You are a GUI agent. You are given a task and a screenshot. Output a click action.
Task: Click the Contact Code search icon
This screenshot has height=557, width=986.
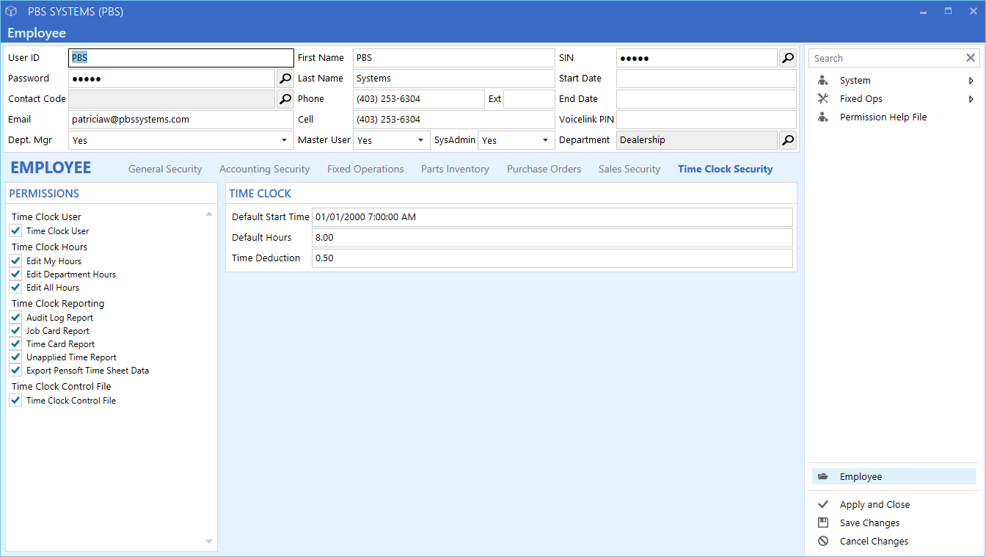click(x=285, y=99)
